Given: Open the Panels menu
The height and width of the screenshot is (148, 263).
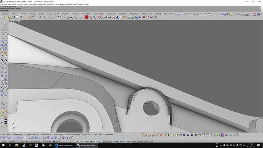Looking at the screenshot, I should tap(75, 5).
